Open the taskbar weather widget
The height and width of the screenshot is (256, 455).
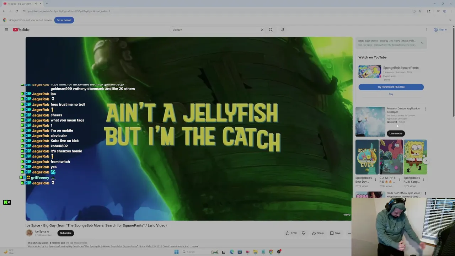tap(9, 252)
